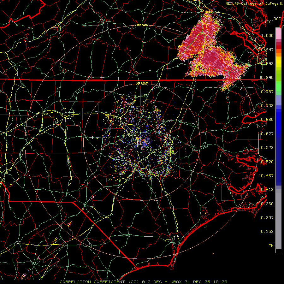The image size is (284, 284).
Task: Select the 0.947 scale value
Action: (267, 50)
